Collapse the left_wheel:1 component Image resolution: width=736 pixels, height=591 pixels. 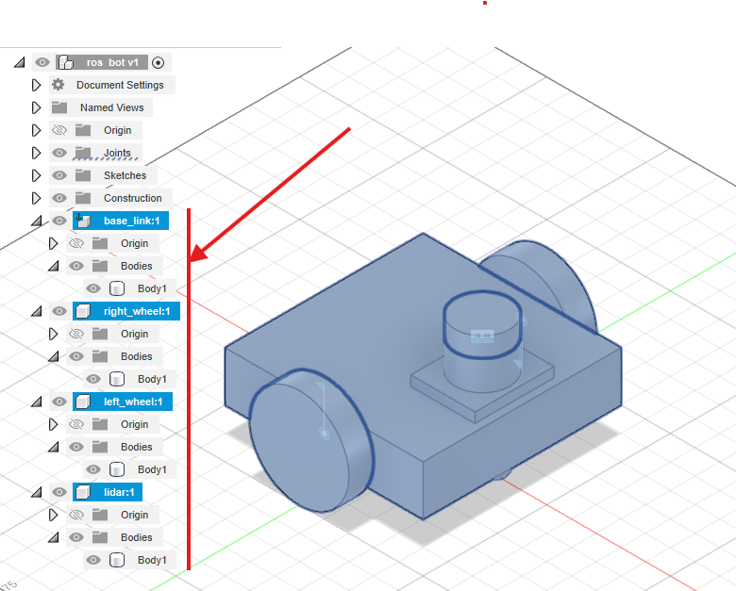point(36,402)
